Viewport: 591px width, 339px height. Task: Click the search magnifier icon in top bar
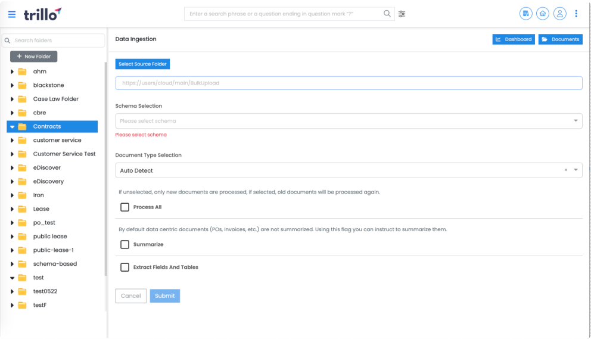[387, 14]
